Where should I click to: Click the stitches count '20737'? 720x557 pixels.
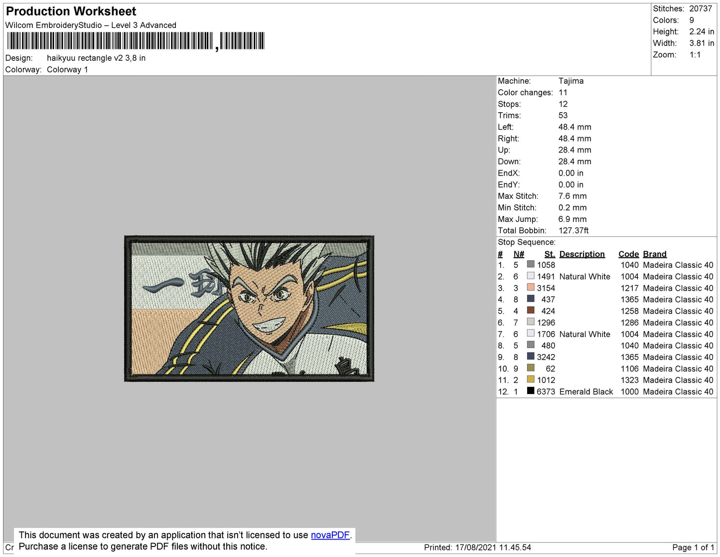[701, 8]
